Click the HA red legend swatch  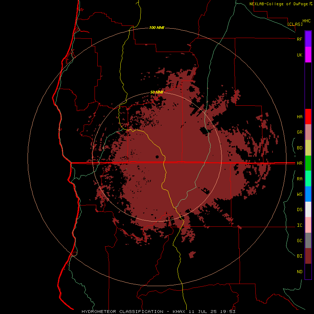tap(308, 117)
